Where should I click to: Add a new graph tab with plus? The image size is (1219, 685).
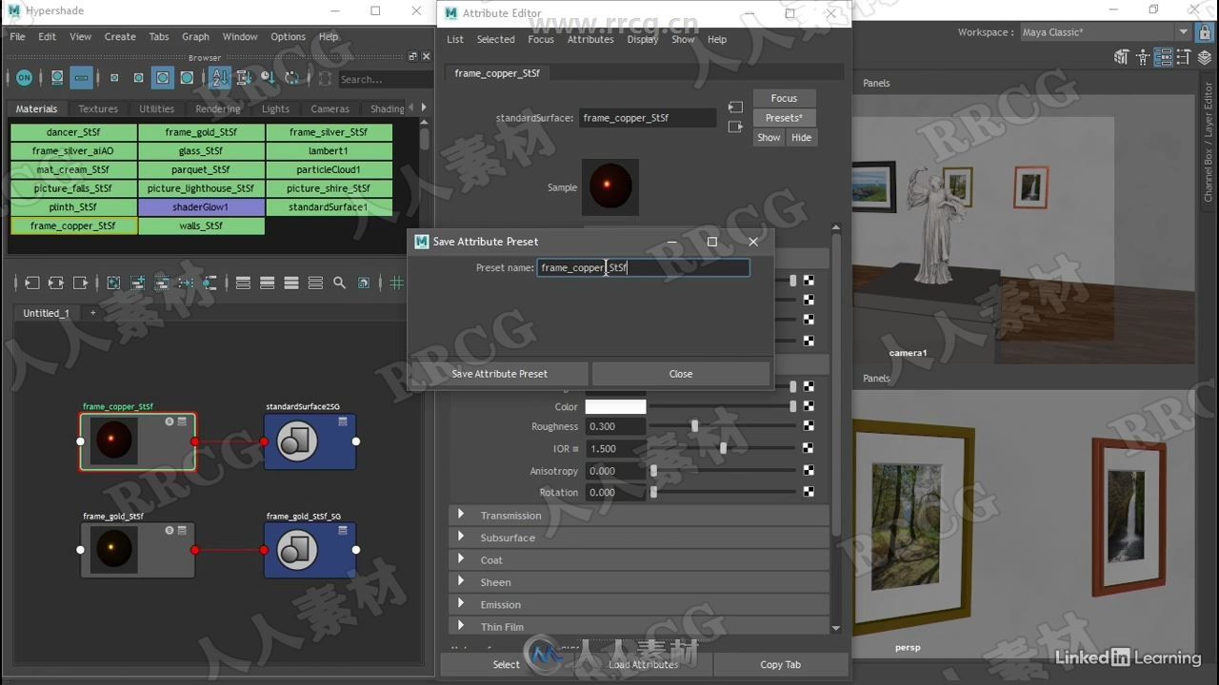pyautogui.click(x=92, y=313)
